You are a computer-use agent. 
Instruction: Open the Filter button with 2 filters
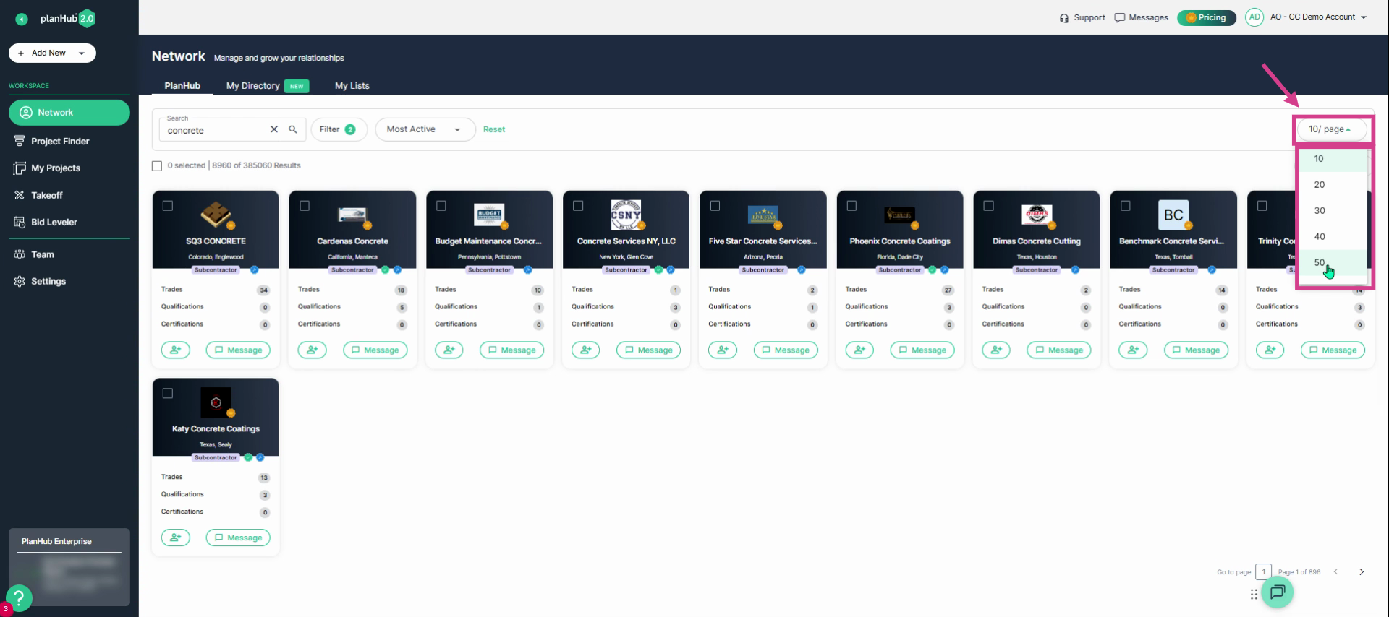[x=339, y=129]
